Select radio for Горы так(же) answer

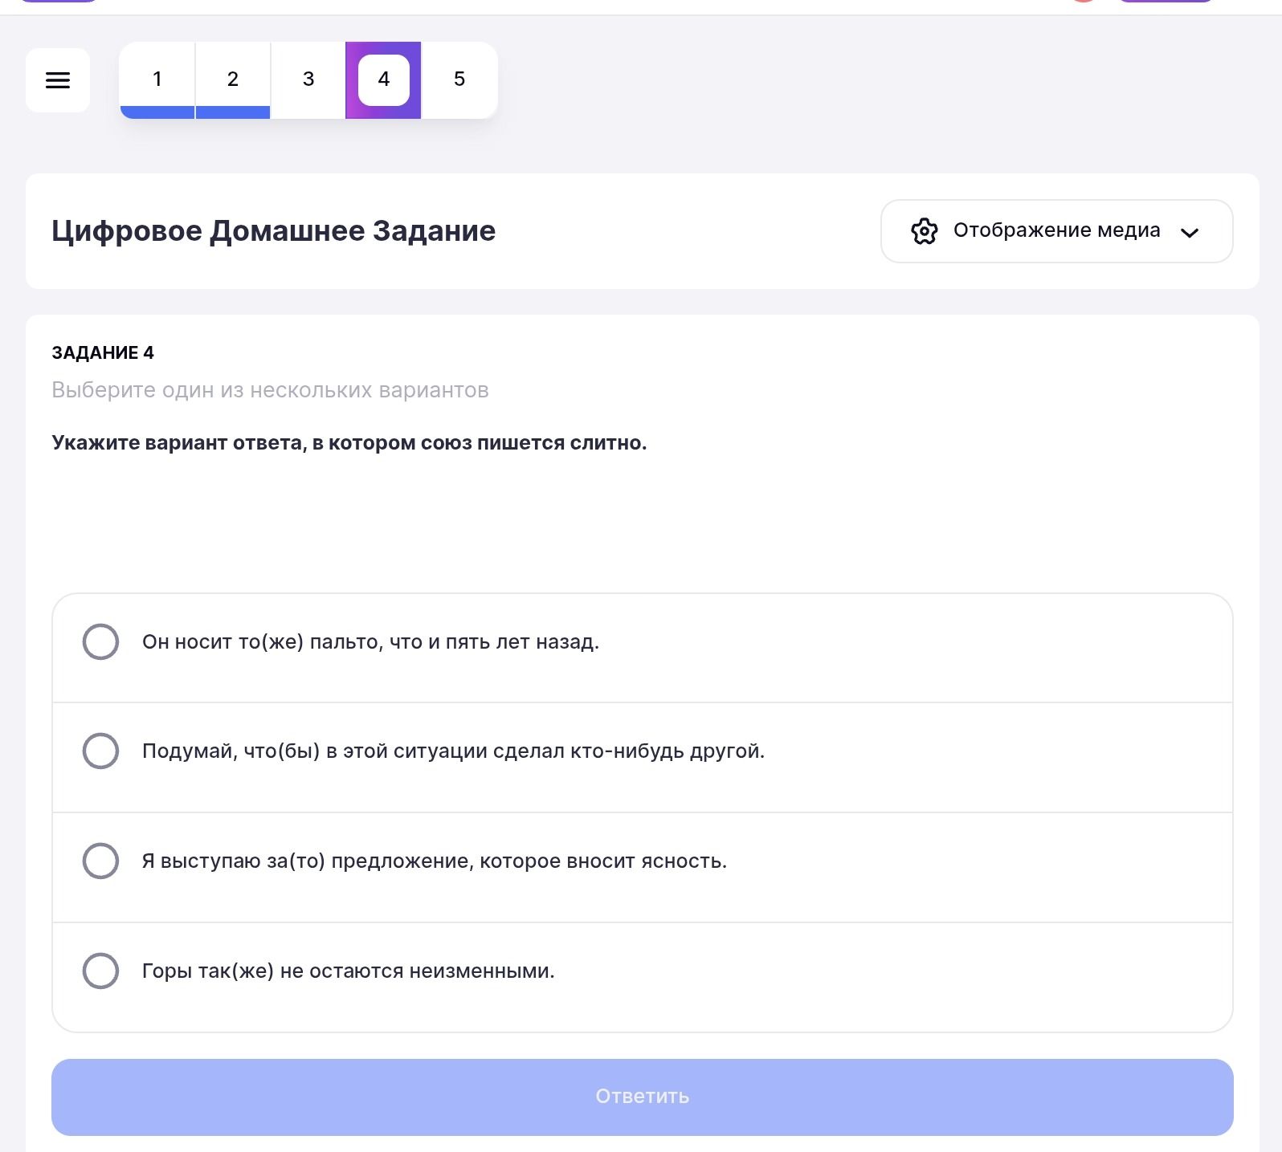click(x=101, y=971)
